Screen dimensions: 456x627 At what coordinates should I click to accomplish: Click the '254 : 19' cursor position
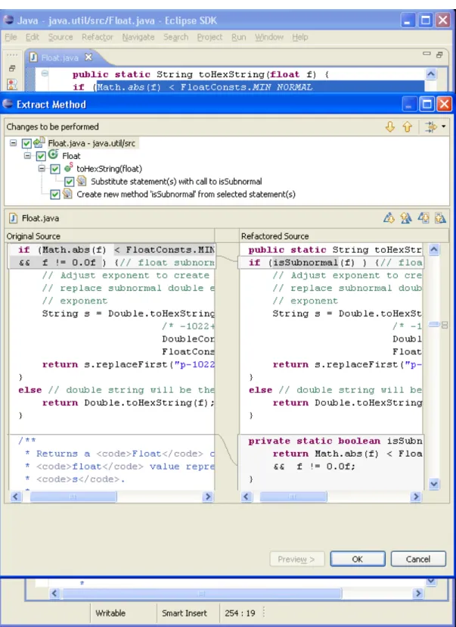[x=240, y=613]
